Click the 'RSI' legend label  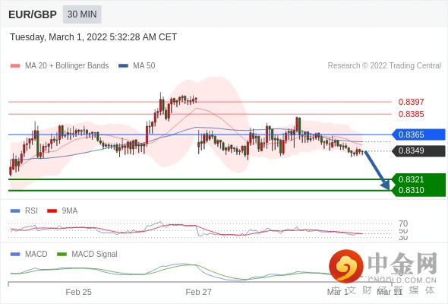[x=31, y=211]
